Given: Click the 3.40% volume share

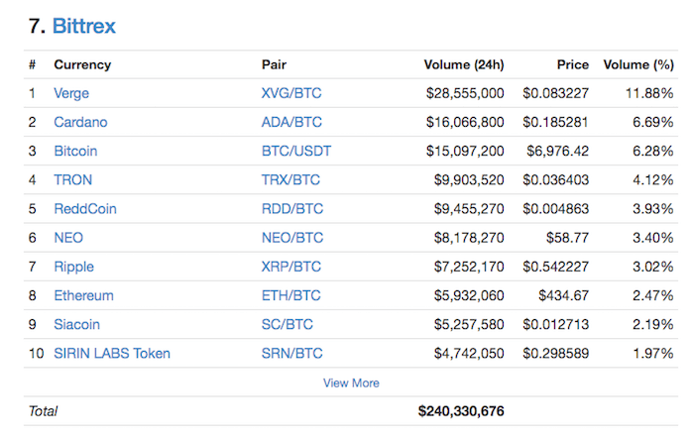Looking at the screenshot, I should [x=652, y=238].
